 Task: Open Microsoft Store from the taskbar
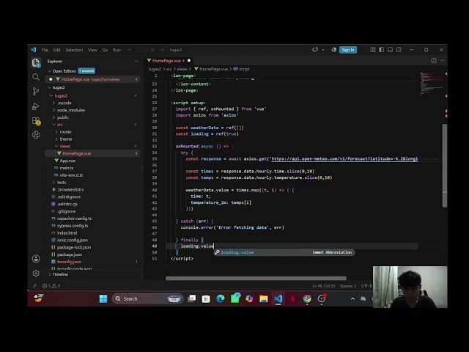(x=206, y=298)
